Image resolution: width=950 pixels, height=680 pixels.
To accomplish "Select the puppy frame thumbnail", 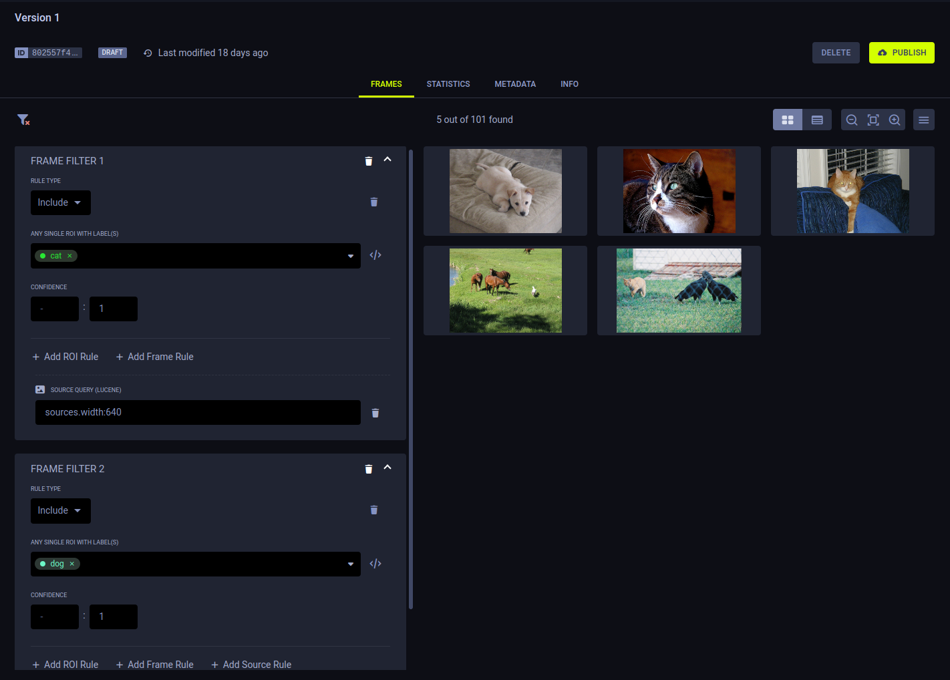I will pos(505,191).
